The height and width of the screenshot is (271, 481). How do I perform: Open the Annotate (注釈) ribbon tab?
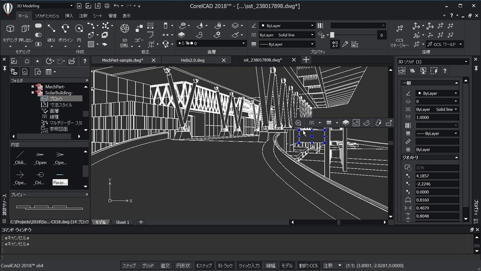coord(83,16)
